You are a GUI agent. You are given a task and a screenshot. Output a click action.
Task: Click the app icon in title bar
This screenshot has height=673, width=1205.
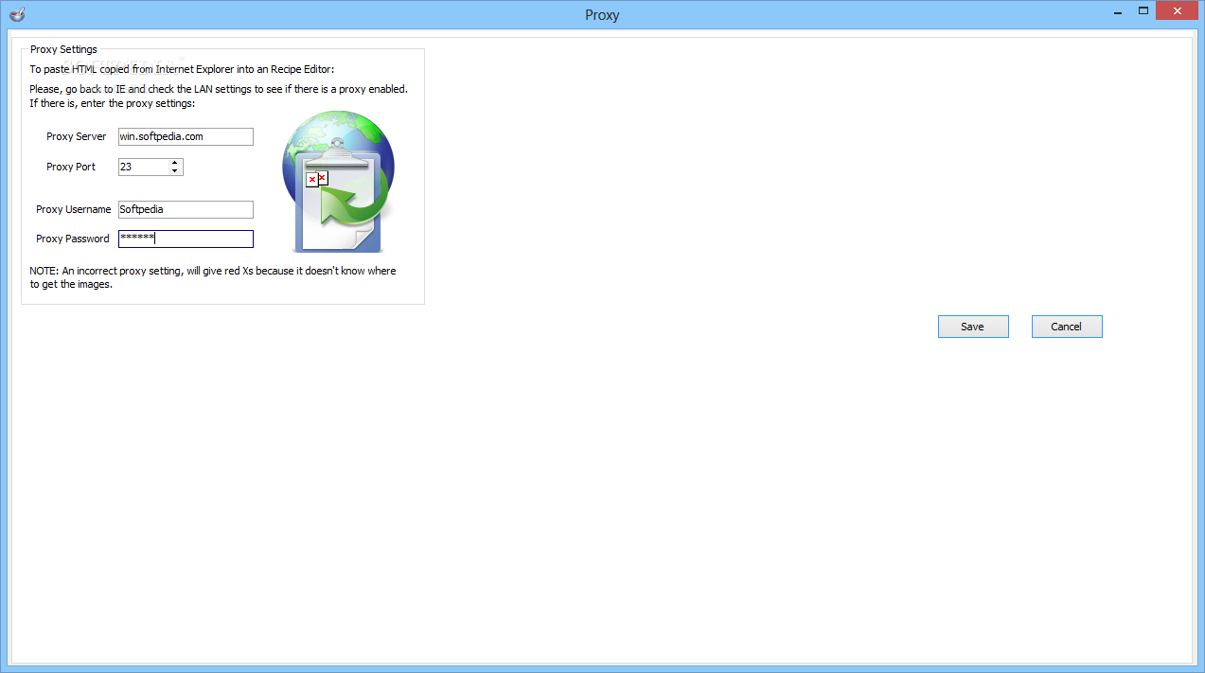pos(15,14)
